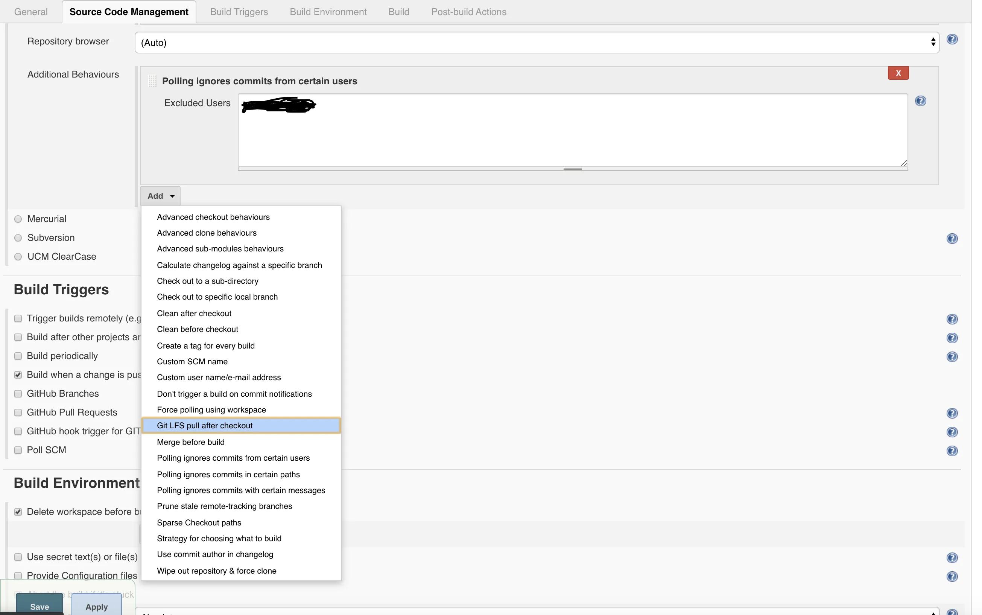
Task: Open help for Trigger builds remotely
Action: [952, 319]
